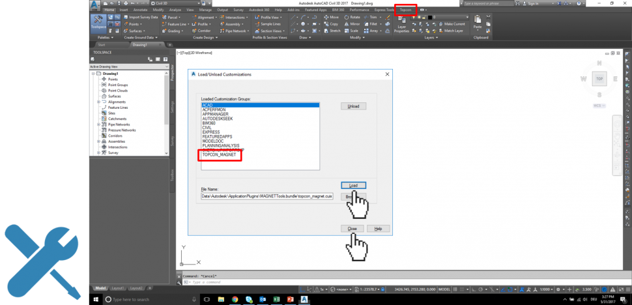Image resolution: width=632 pixels, height=305 pixels.
Task: Open Chrome from the taskbar
Action: click(235, 299)
